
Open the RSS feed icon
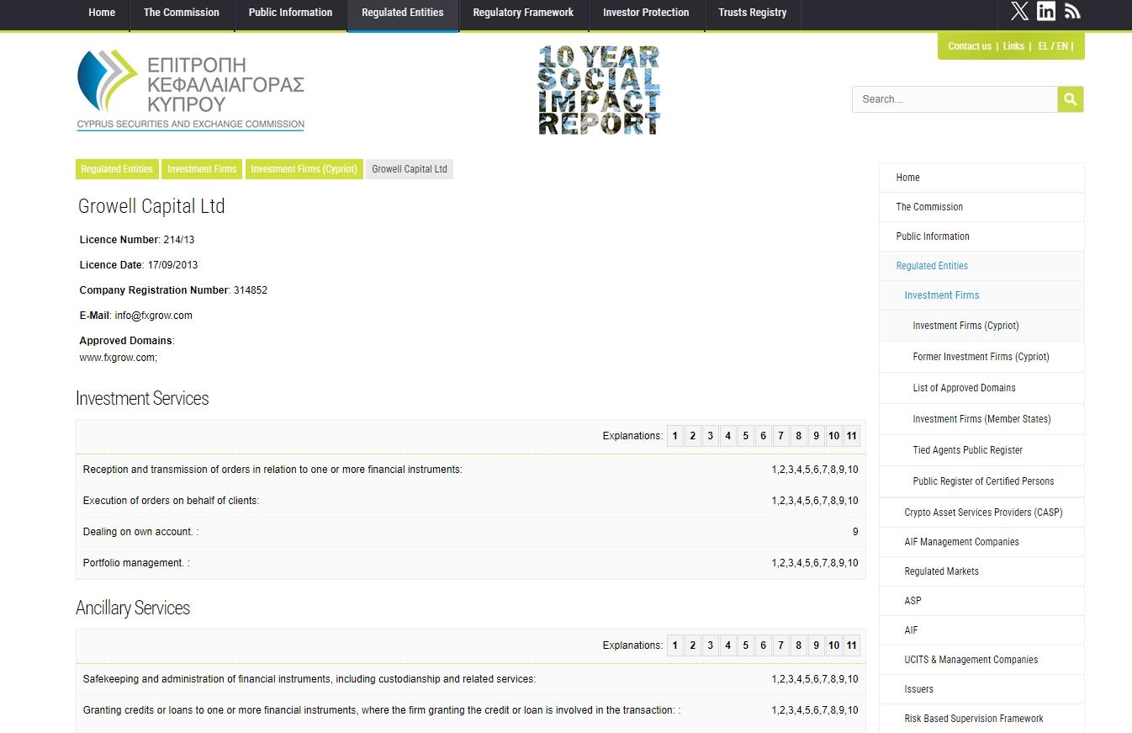click(1072, 11)
